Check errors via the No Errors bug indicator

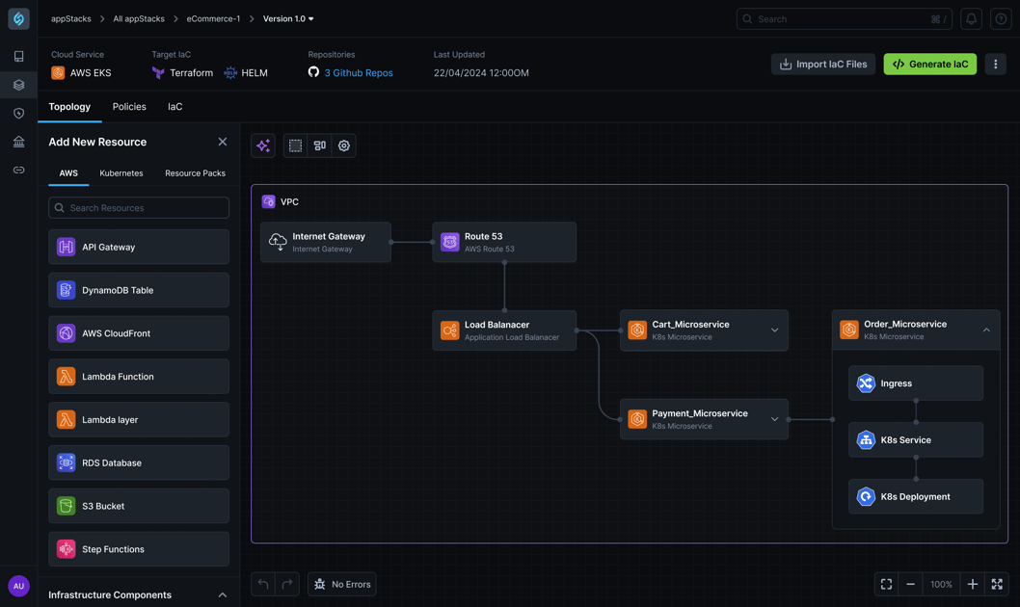tap(341, 584)
